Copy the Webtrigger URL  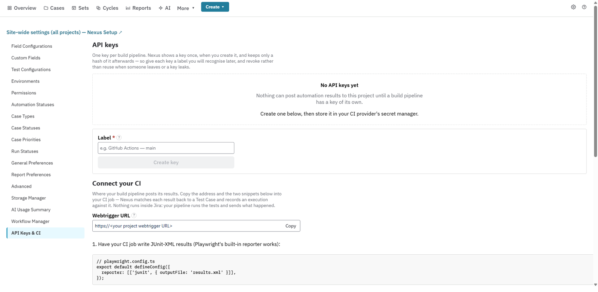[x=291, y=226]
